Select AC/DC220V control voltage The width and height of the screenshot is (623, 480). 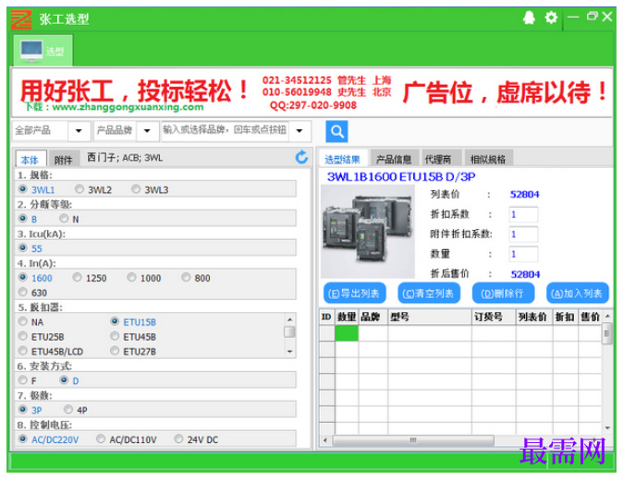pos(23,439)
